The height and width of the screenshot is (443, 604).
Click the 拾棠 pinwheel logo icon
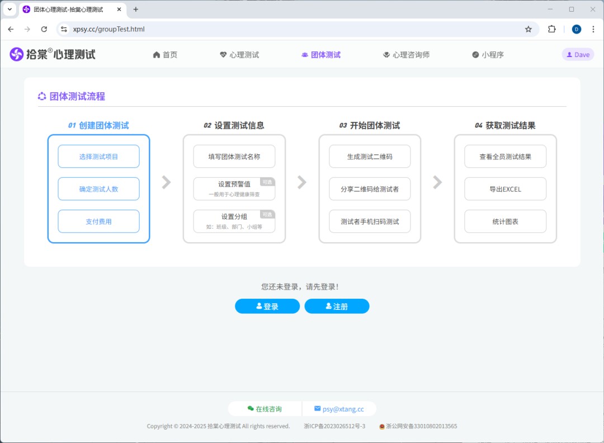click(x=17, y=54)
